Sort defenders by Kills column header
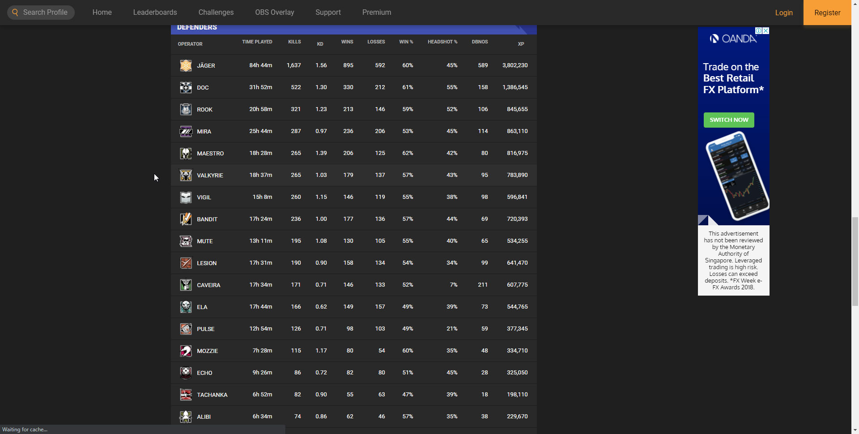Screen dimensions: 859x434 pyautogui.click(x=294, y=42)
